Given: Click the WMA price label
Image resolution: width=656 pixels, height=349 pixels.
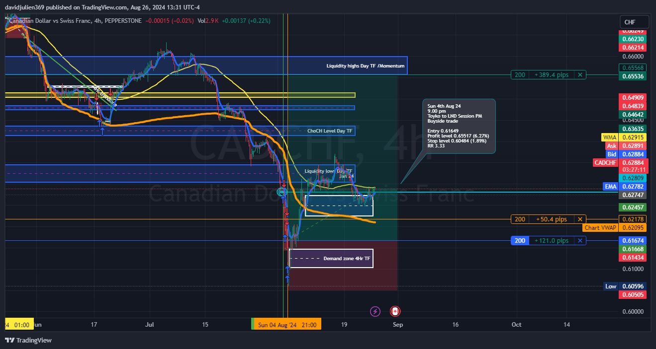Looking at the screenshot, I should 609,137.
